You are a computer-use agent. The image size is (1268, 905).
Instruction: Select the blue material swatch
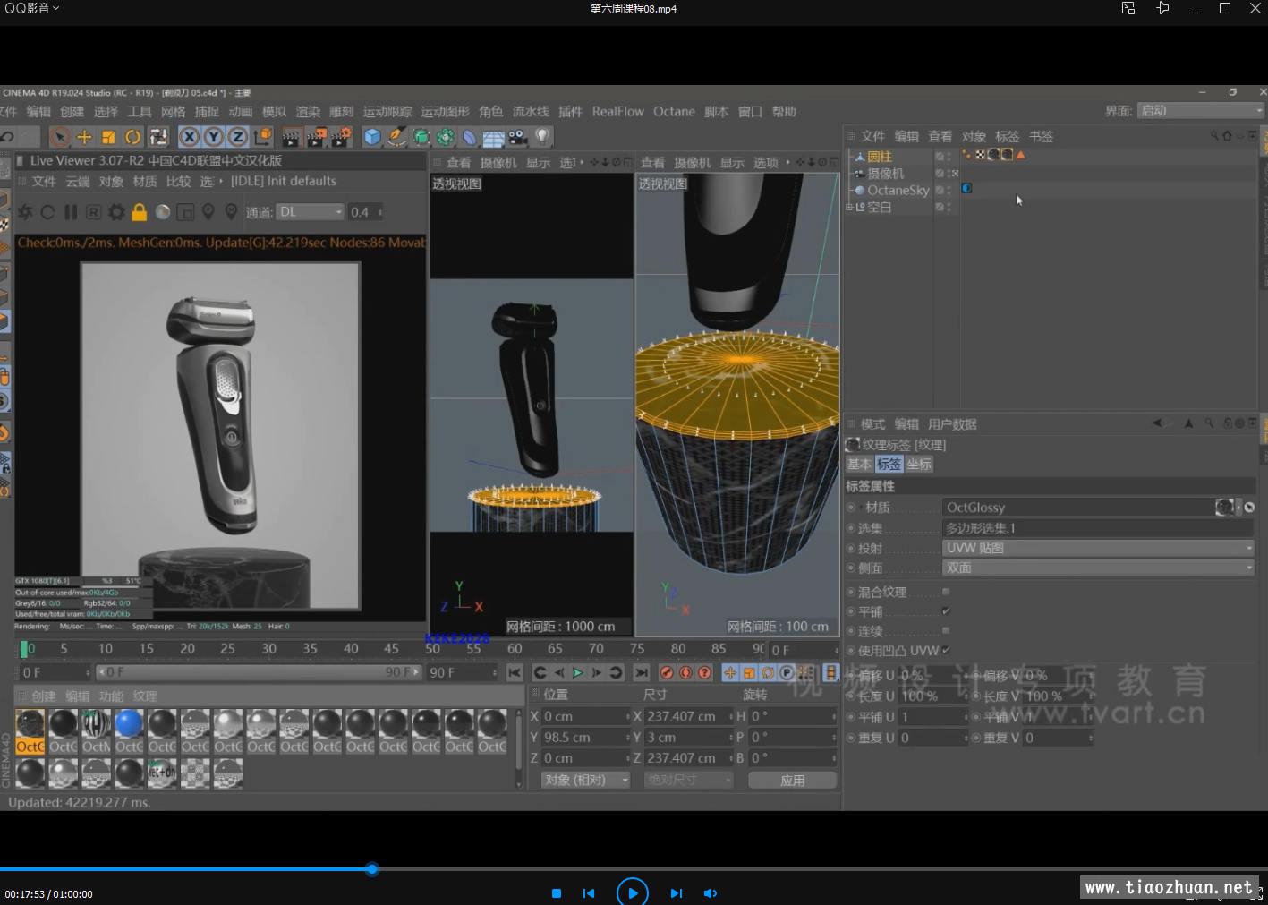pos(129,723)
